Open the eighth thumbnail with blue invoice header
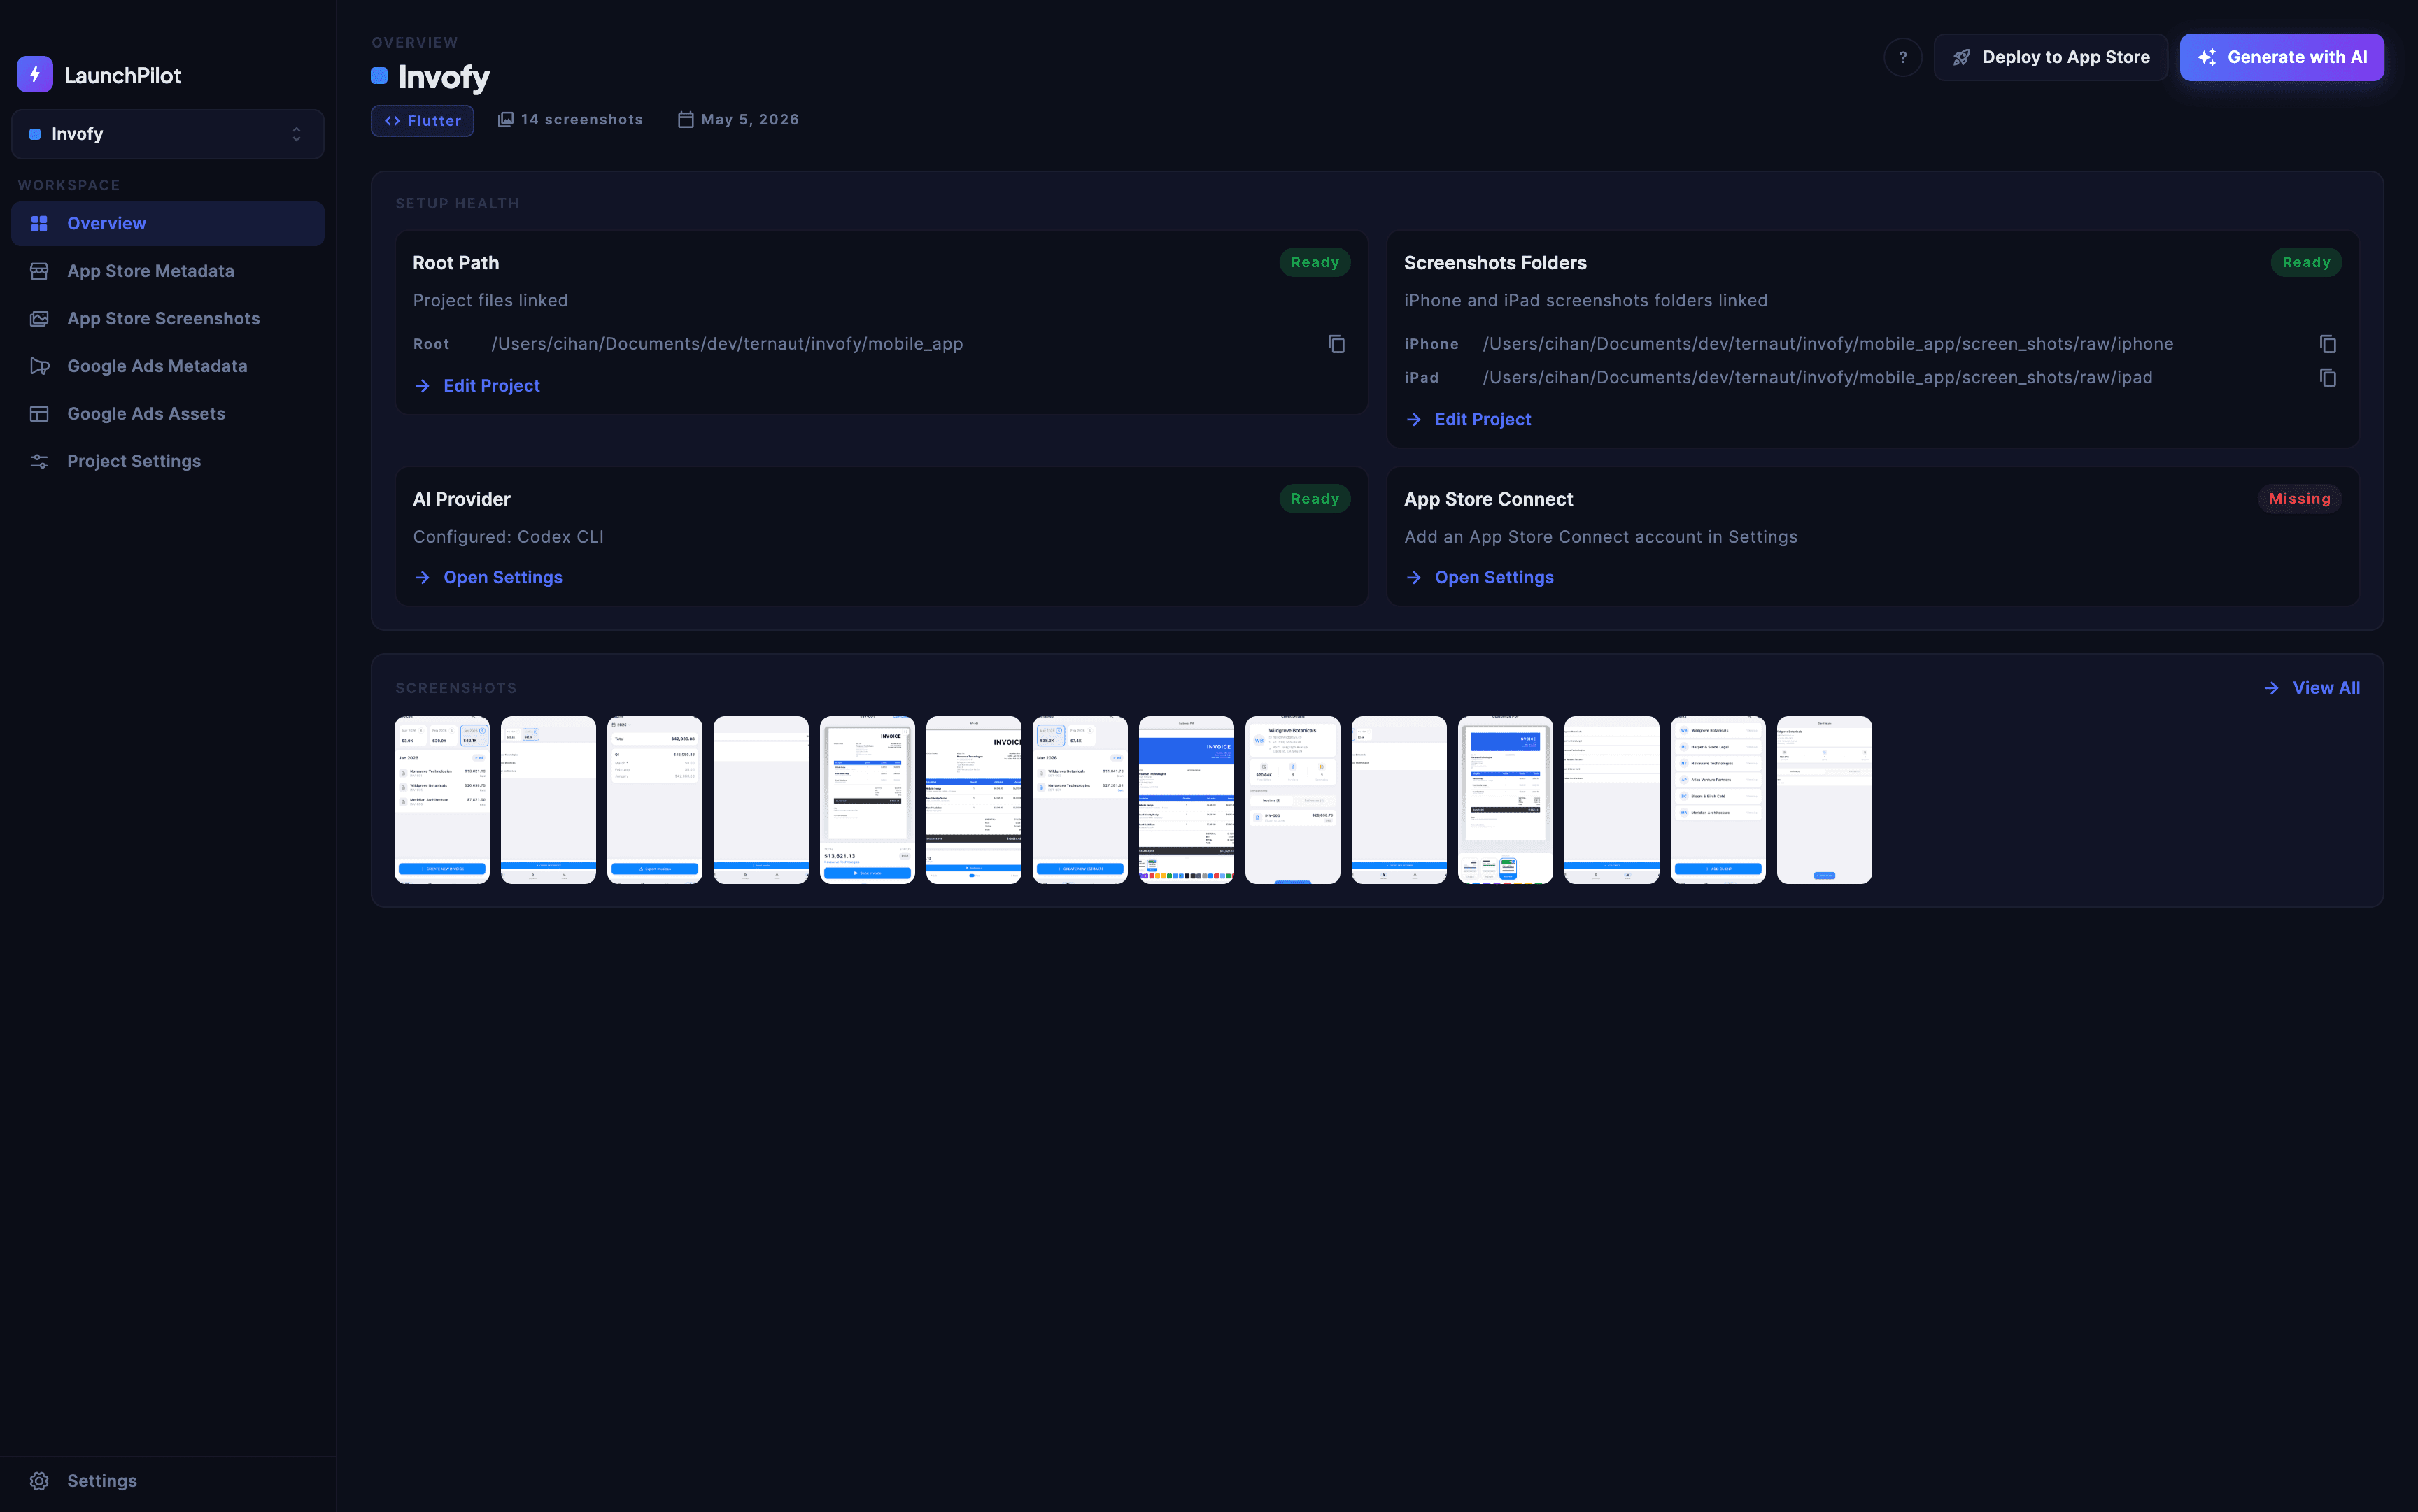 coord(1187,800)
